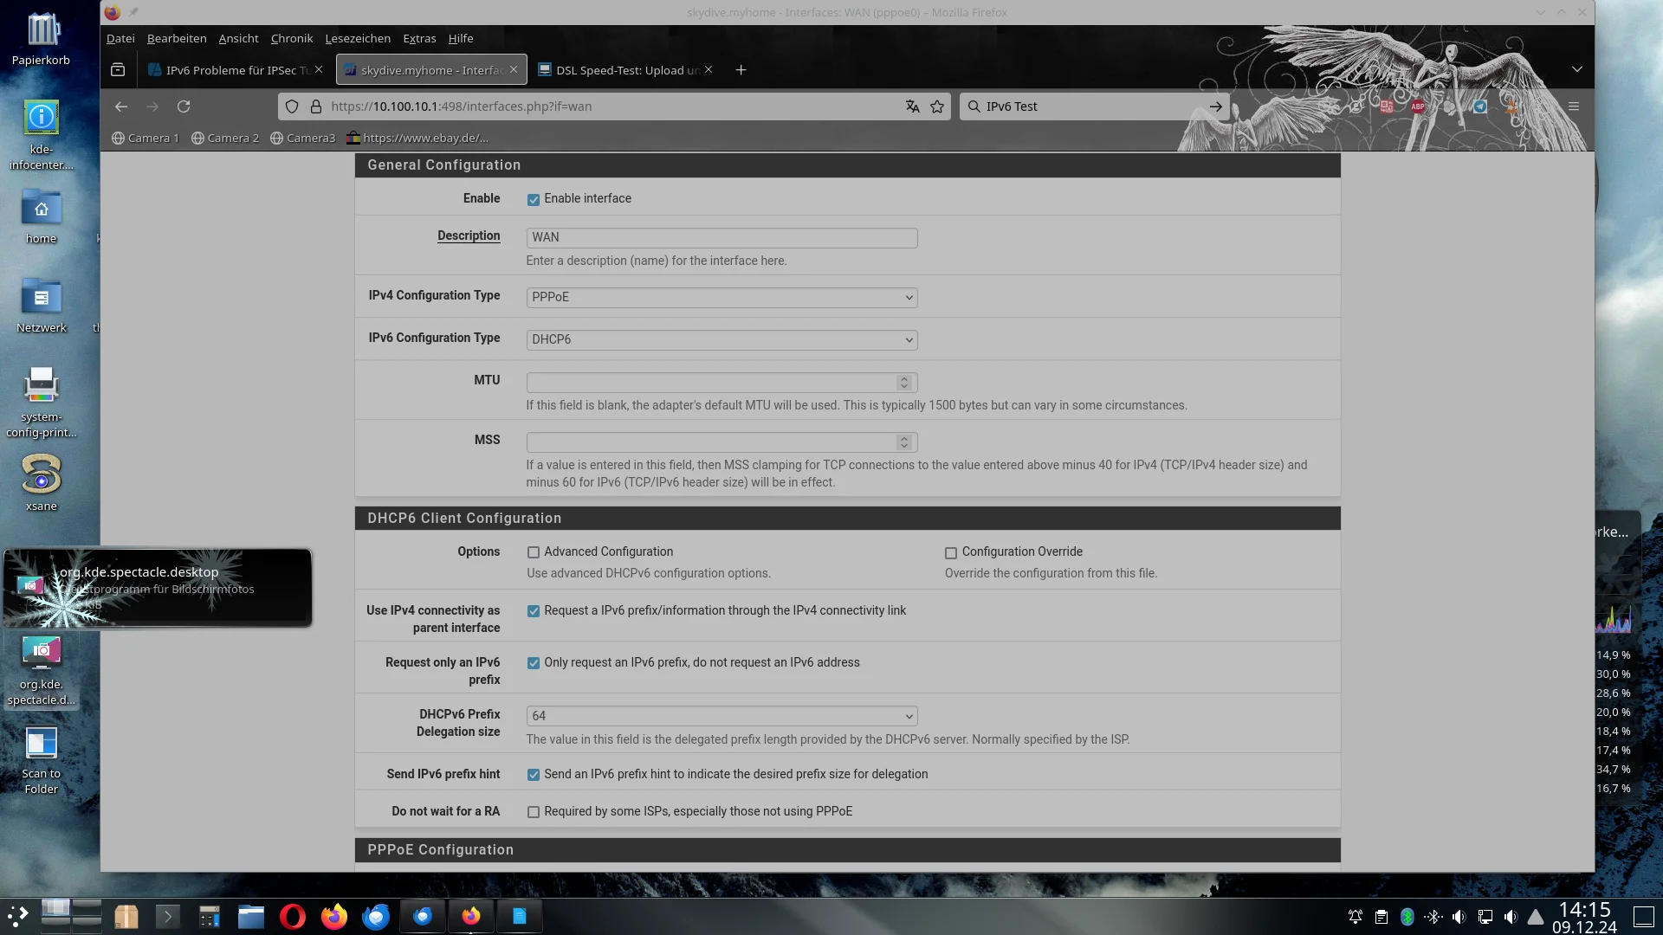The image size is (1663, 935).
Task: Translate this page via address bar icon
Action: point(912,106)
